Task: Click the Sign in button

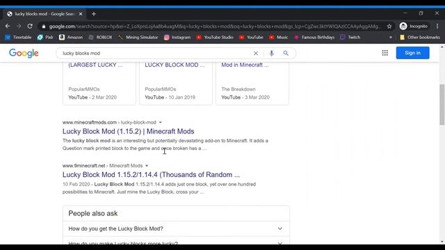Action: click(x=412, y=53)
